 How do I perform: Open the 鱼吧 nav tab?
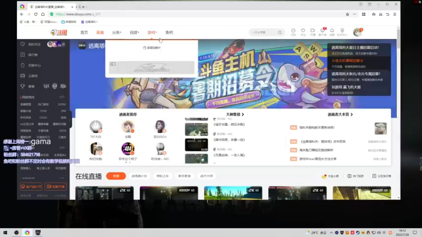[169, 32]
